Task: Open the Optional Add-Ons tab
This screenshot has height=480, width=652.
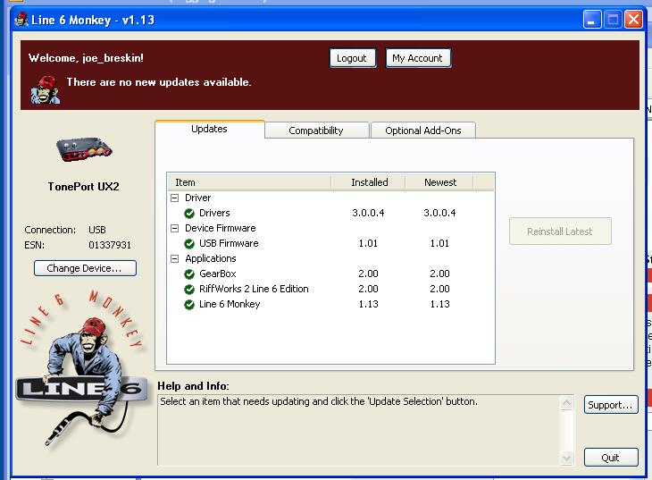Action: point(422,131)
